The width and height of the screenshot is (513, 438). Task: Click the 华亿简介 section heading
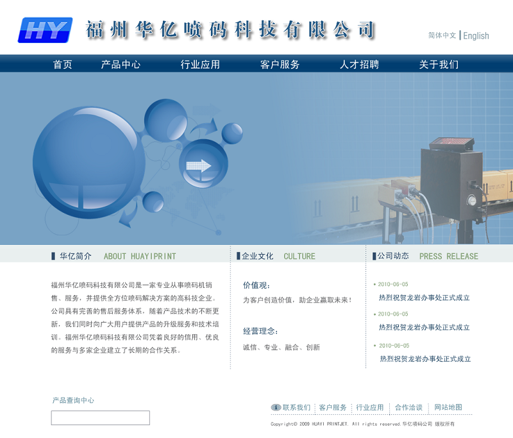(x=75, y=256)
